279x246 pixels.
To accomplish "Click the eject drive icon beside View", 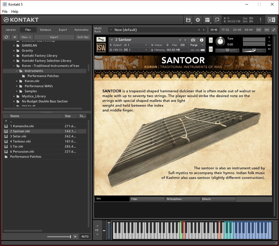I will point(15,37).
